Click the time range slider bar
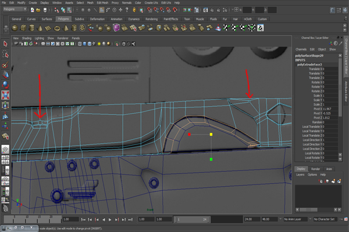The width and height of the screenshot is (349, 232). (193, 220)
